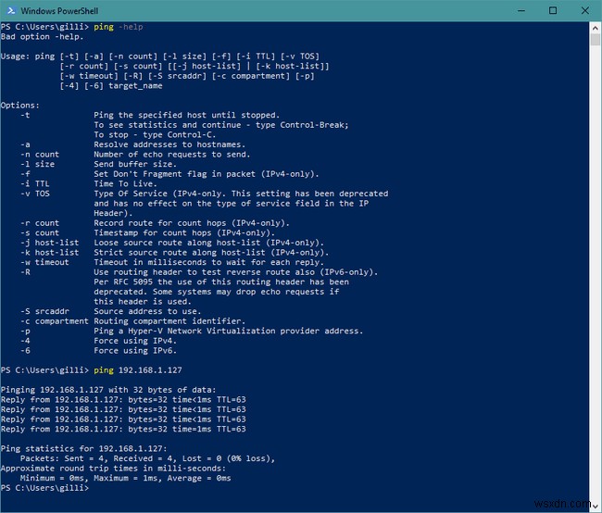This screenshot has width=602, height=513.
Task: Click the 'ping -help' command text
Action: point(119,27)
